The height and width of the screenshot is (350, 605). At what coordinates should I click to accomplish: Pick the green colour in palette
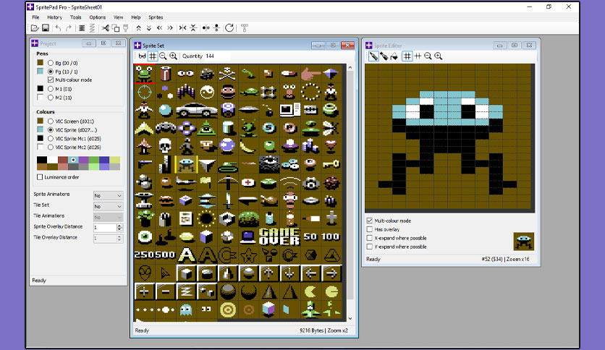pos(94,160)
